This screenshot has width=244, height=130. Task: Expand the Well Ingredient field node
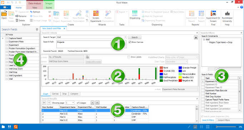tap(7, 76)
